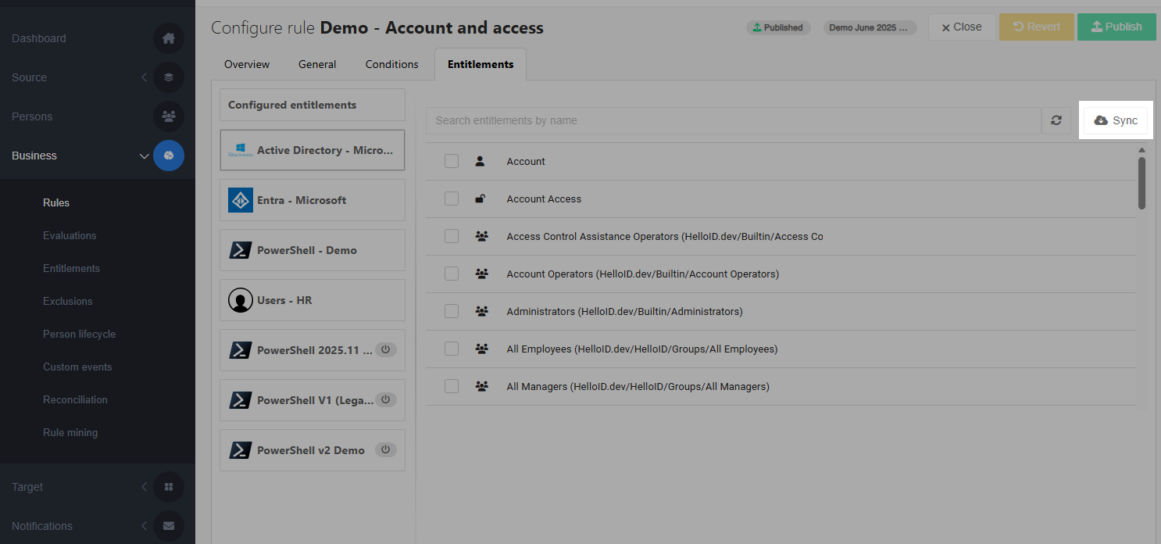Click the Dashboard home icon
Image resolution: width=1161 pixels, height=544 pixels.
pos(169,38)
